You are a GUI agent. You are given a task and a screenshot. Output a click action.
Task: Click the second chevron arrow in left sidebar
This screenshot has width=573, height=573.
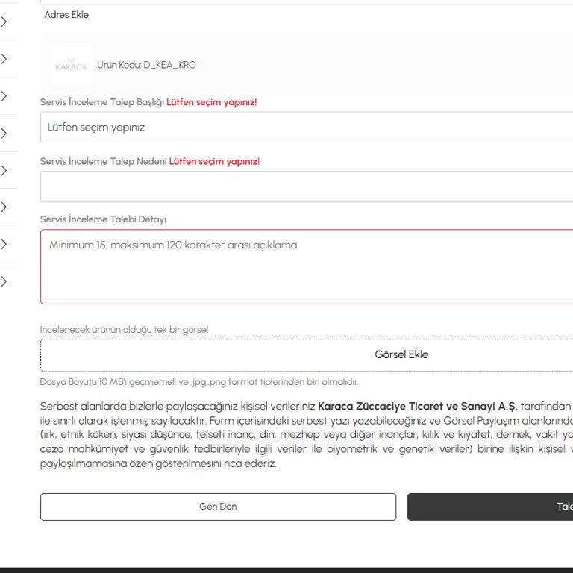click(4, 59)
